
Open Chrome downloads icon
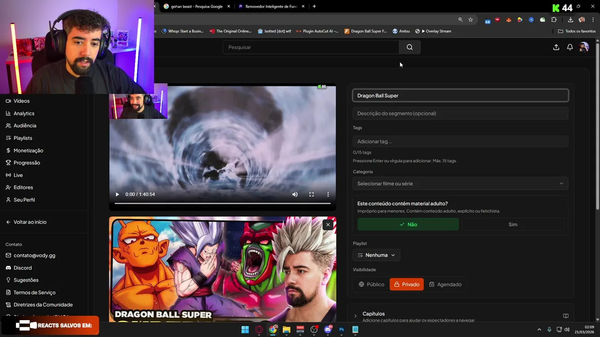tap(570, 20)
